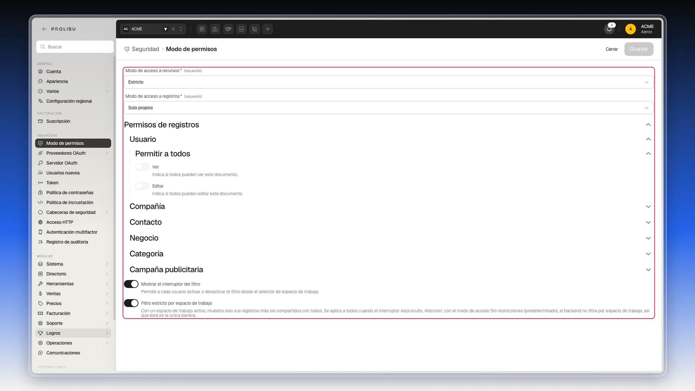695x391 pixels.
Task: Expand the Categoría section
Action: (648, 254)
